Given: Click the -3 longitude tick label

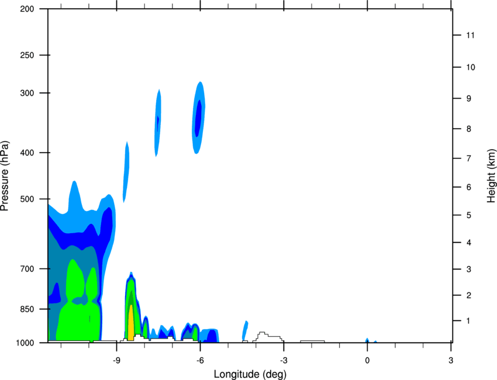Looking at the screenshot, I should pyautogui.click(x=284, y=360).
